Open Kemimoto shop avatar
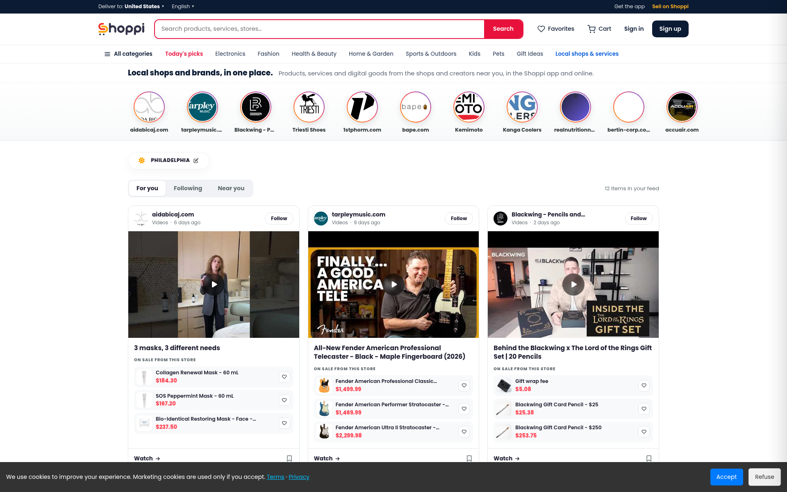 tap(469, 107)
